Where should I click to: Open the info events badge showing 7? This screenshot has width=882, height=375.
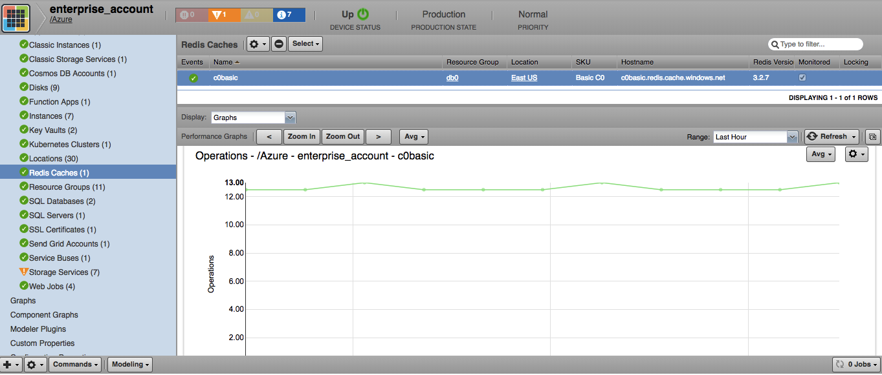click(289, 14)
